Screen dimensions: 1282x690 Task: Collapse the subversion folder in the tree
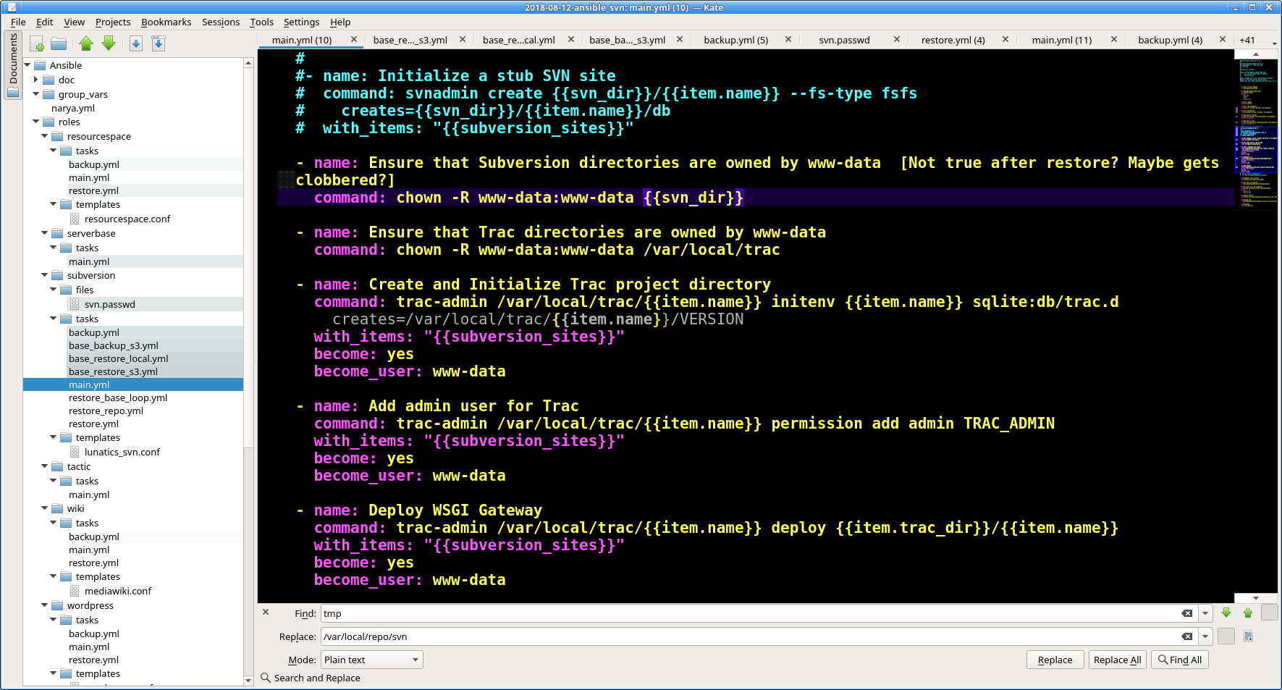point(45,275)
